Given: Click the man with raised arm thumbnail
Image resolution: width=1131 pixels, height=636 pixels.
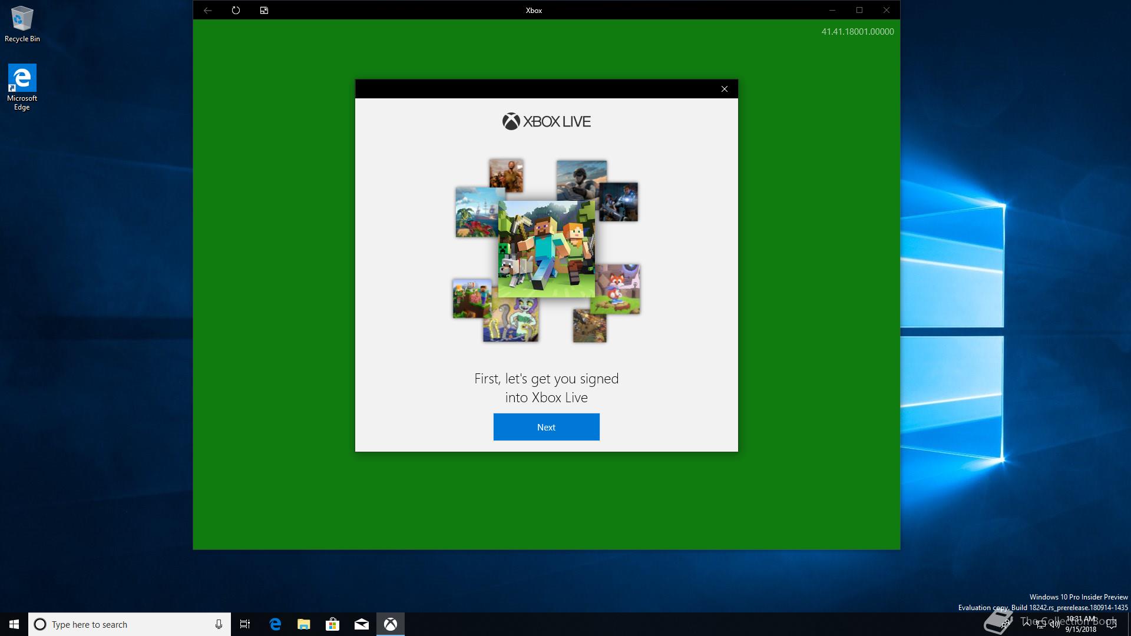Looking at the screenshot, I should coord(506,175).
